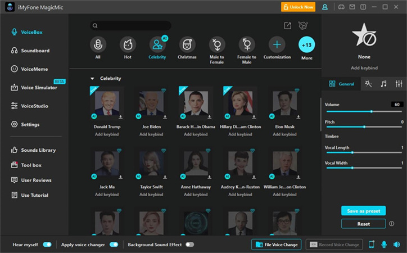This screenshot has width=407, height=253.
Task: Toggle Hear myself switch
Action: (x=47, y=245)
